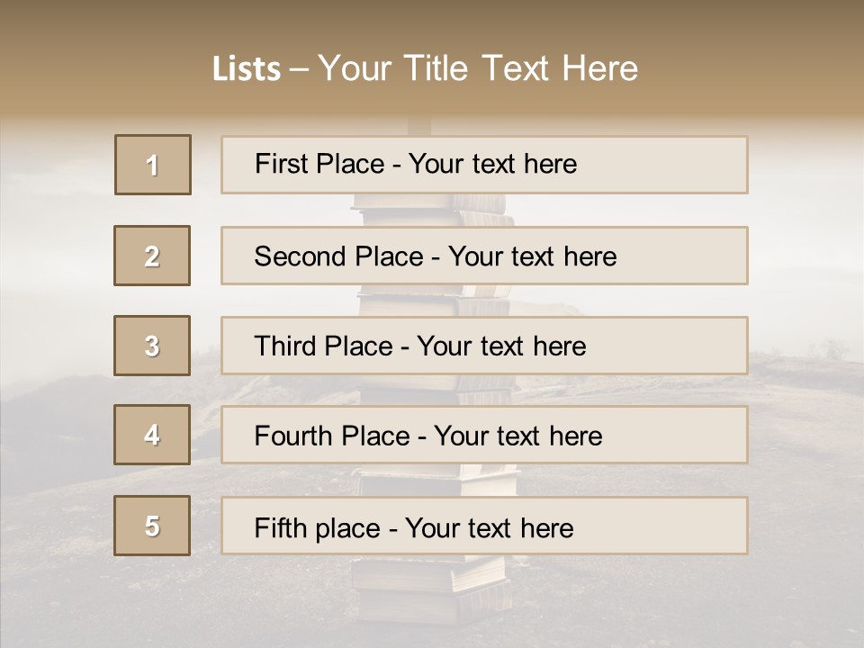Click the Second Place text box
Viewport: 864px width, 648px height.
click(x=484, y=256)
